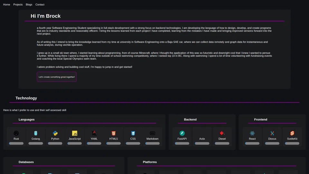Click the JavaScript skill level bar
The image size is (309, 174).
[x=74, y=143]
